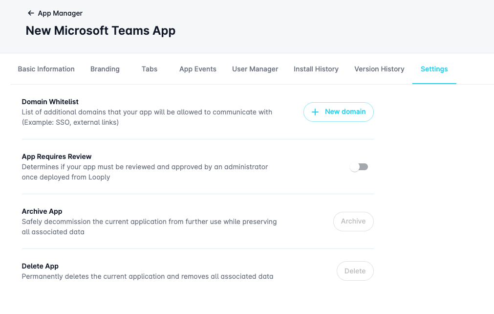Switch to the Branding tab
This screenshot has height=314, width=494.
coord(105,69)
